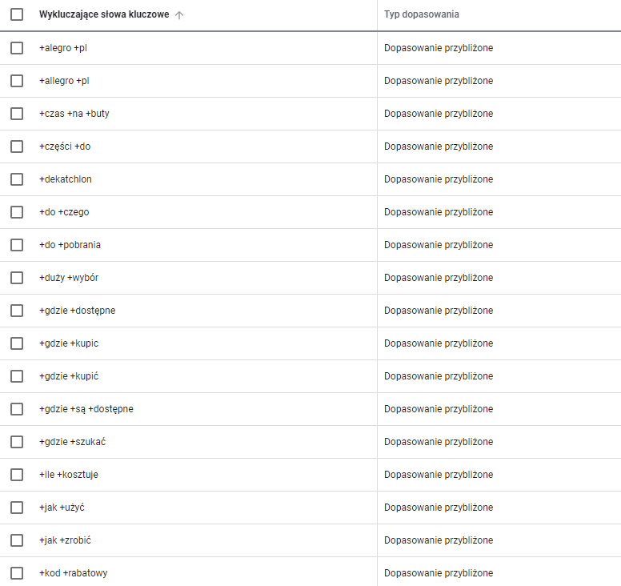Viewport: 621px width, 586px height.
Task: Click the +jak +zrobić keyword text
Action: pos(65,540)
